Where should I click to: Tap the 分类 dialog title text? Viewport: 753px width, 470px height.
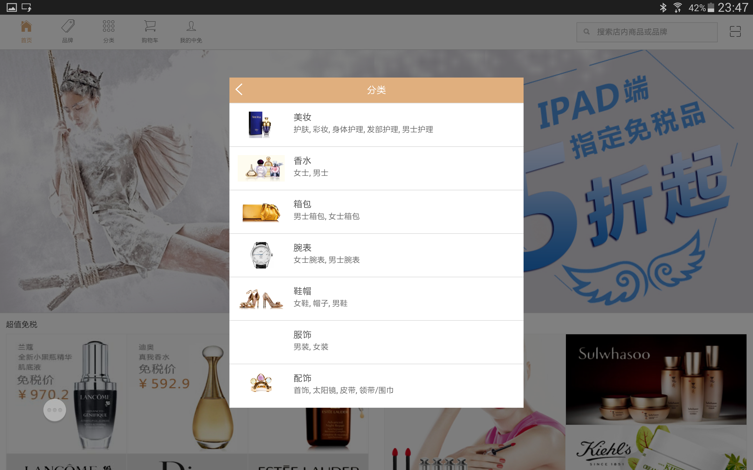click(x=376, y=90)
